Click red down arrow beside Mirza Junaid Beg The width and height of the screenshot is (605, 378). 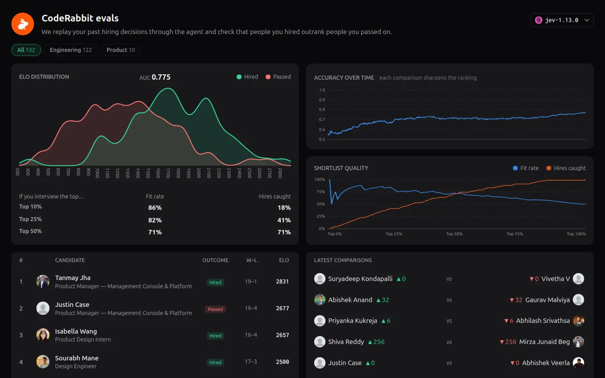[x=502, y=342]
